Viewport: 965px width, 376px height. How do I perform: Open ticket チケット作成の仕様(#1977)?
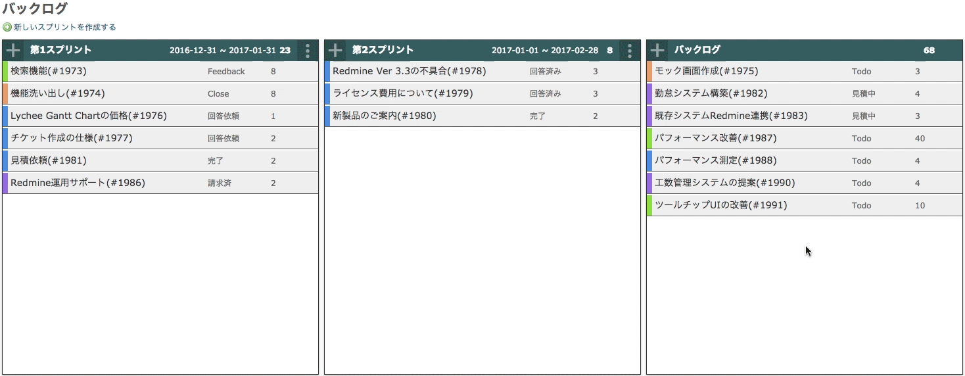(x=72, y=138)
